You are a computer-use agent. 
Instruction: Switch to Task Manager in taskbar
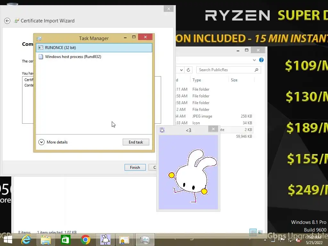(x=145, y=240)
